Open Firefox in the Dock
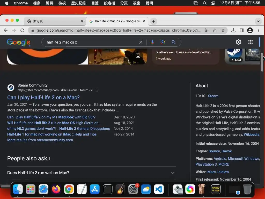The height and width of the screenshot is (199, 265). click(56, 189)
